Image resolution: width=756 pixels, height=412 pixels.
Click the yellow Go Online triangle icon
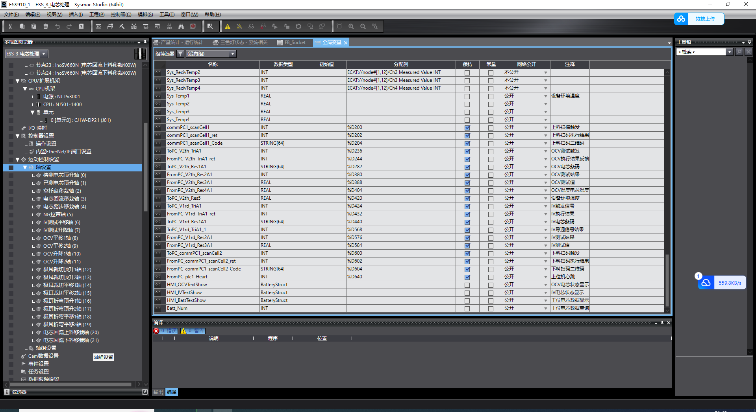pyautogui.click(x=228, y=26)
